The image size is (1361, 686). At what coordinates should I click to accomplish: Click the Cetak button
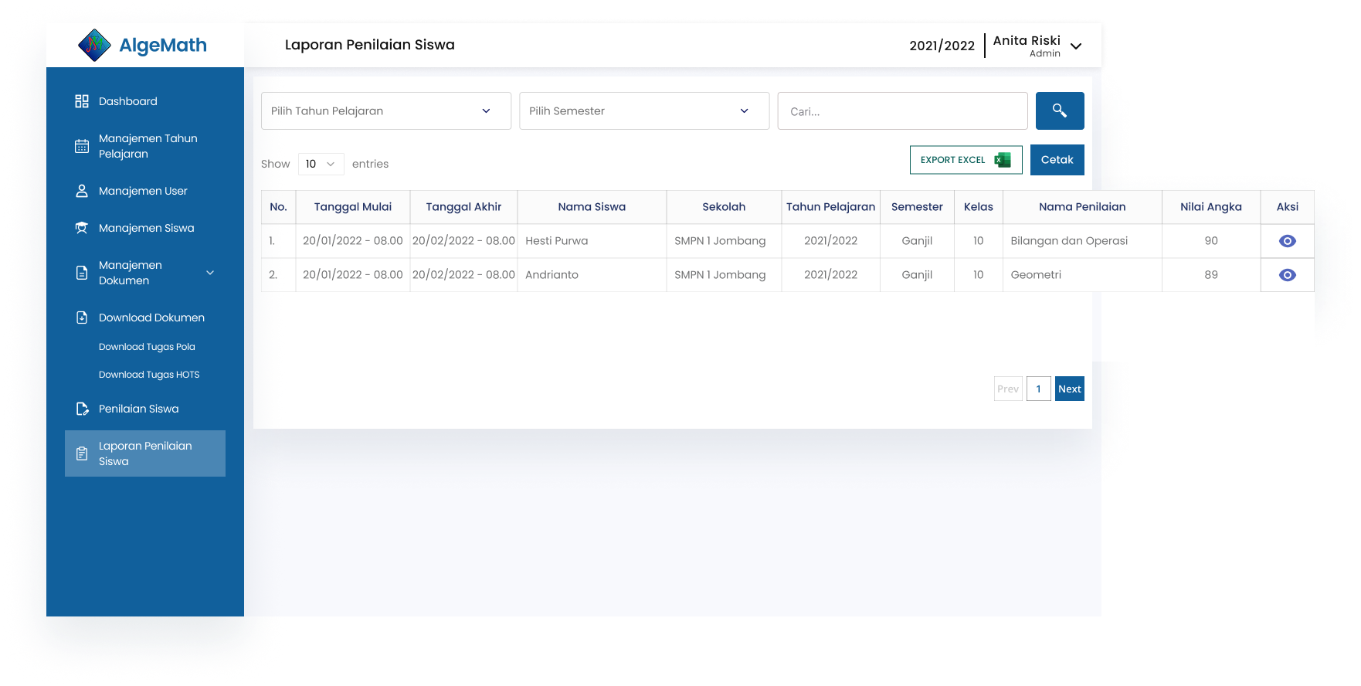pyautogui.click(x=1057, y=160)
